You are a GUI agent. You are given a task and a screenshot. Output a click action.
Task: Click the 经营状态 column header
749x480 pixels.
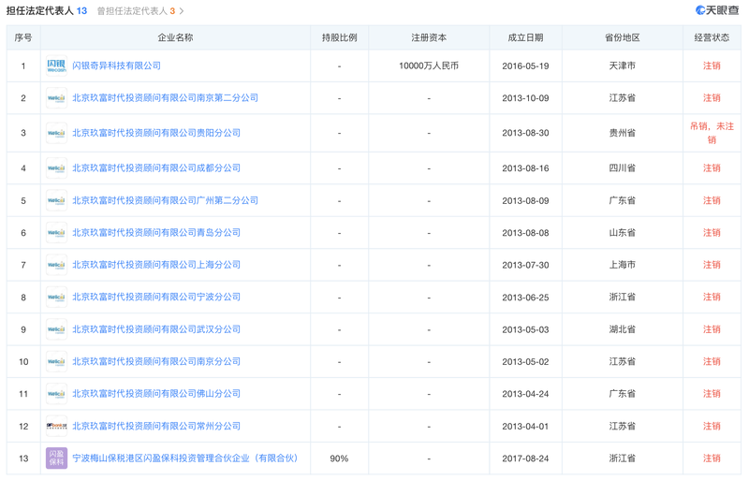(x=712, y=37)
